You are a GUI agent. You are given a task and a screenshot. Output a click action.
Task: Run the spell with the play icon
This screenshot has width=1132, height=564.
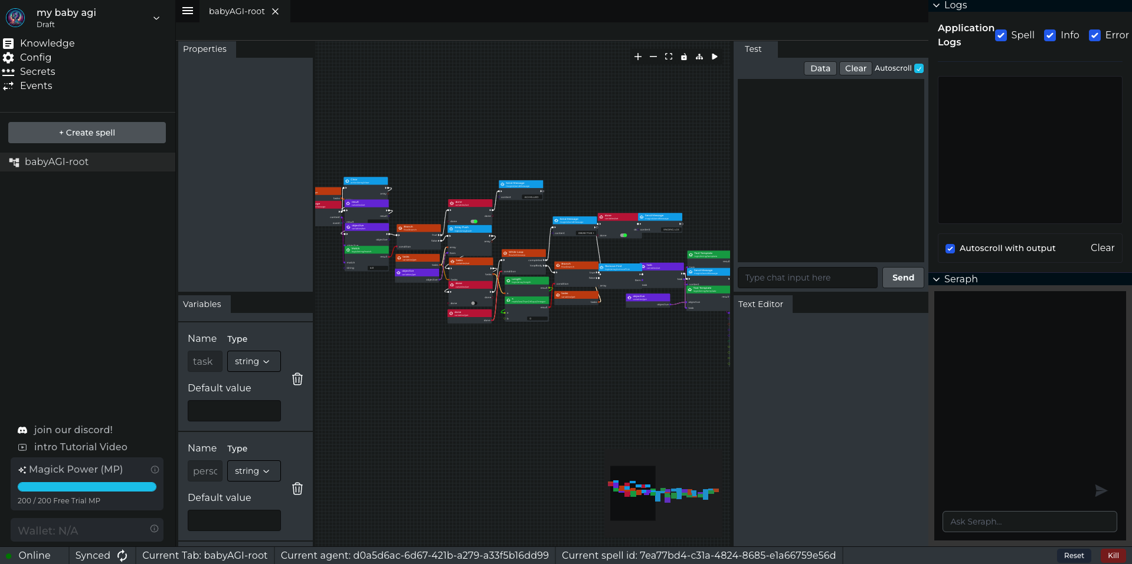click(x=714, y=57)
